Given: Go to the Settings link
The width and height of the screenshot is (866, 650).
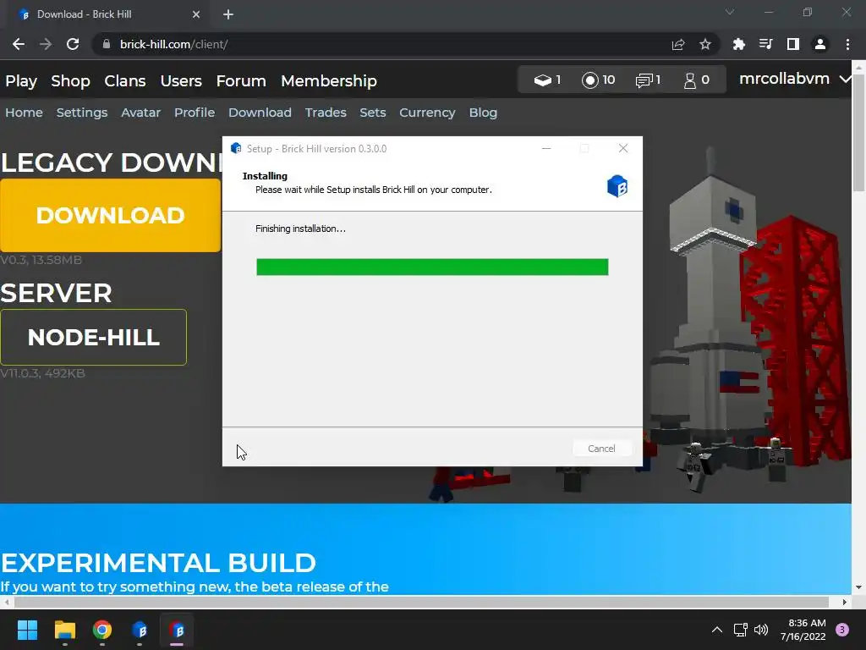Looking at the screenshot, I should point(82,113).
